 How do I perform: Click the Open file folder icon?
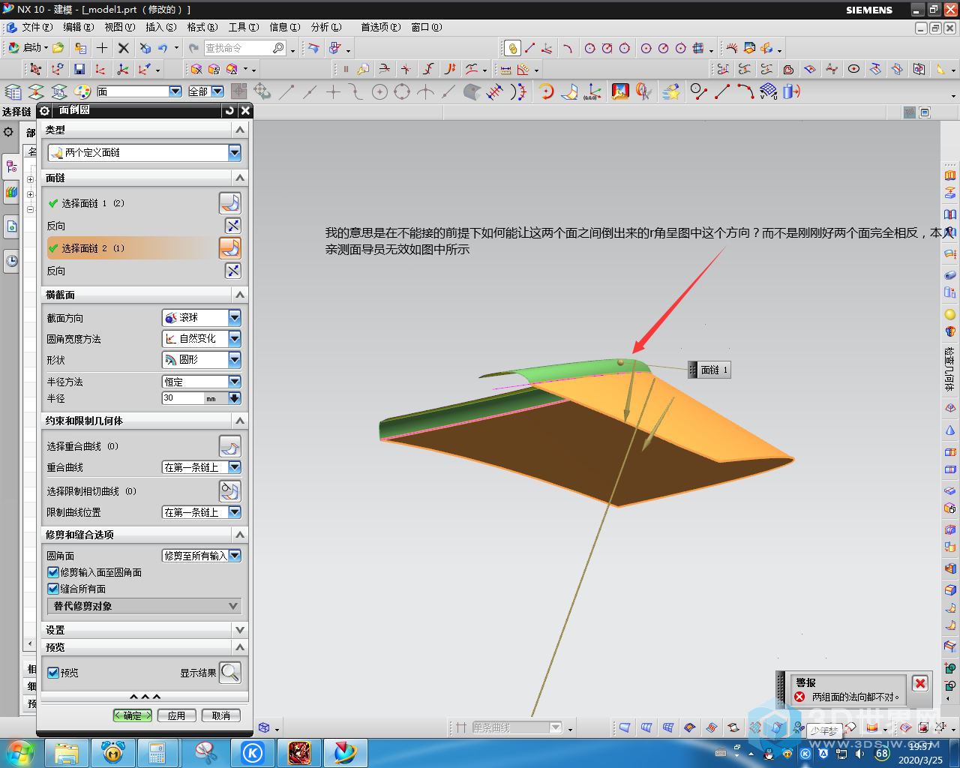58,48
